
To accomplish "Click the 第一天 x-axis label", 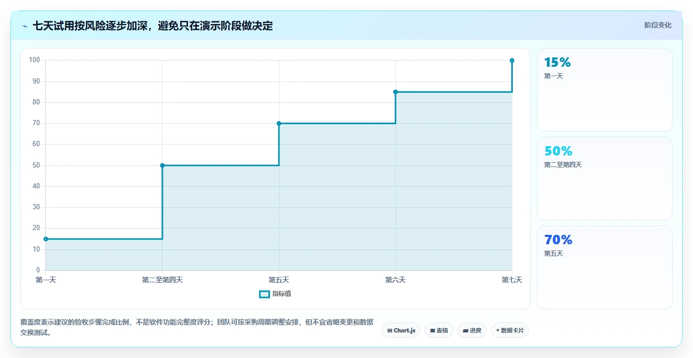I will click(x=45, y=280).
